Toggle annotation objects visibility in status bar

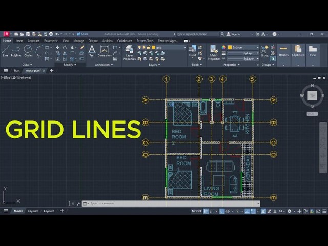click(x=263, y=211)
